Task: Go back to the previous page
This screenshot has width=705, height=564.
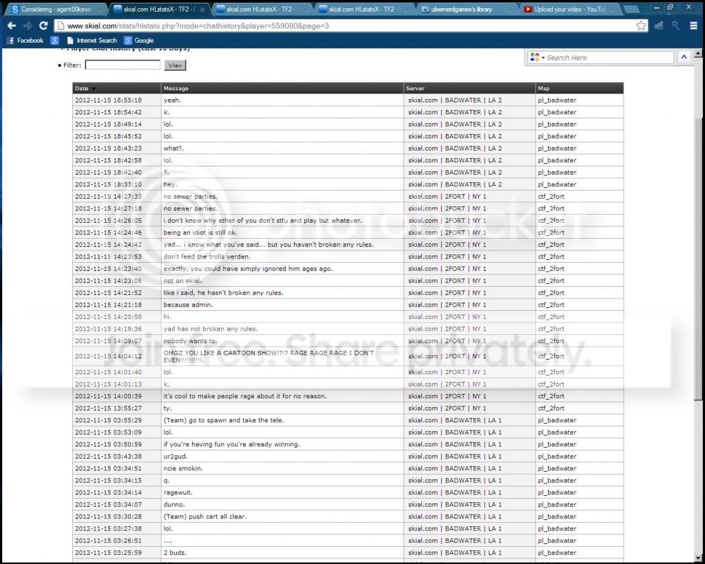Action: pos(12,26)
